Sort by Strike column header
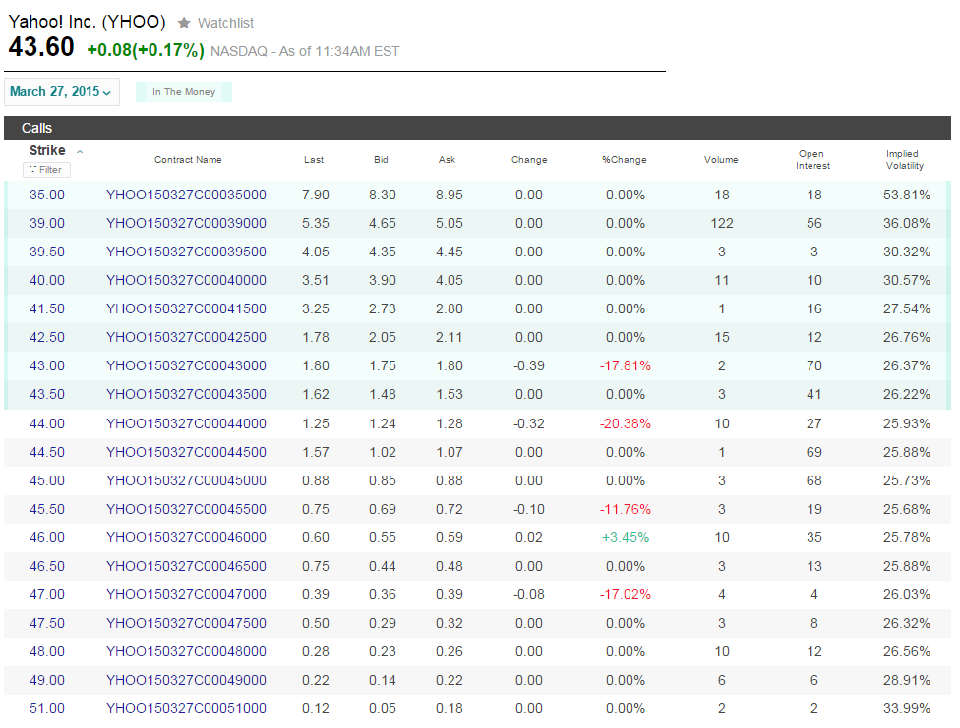 (47, 150)
